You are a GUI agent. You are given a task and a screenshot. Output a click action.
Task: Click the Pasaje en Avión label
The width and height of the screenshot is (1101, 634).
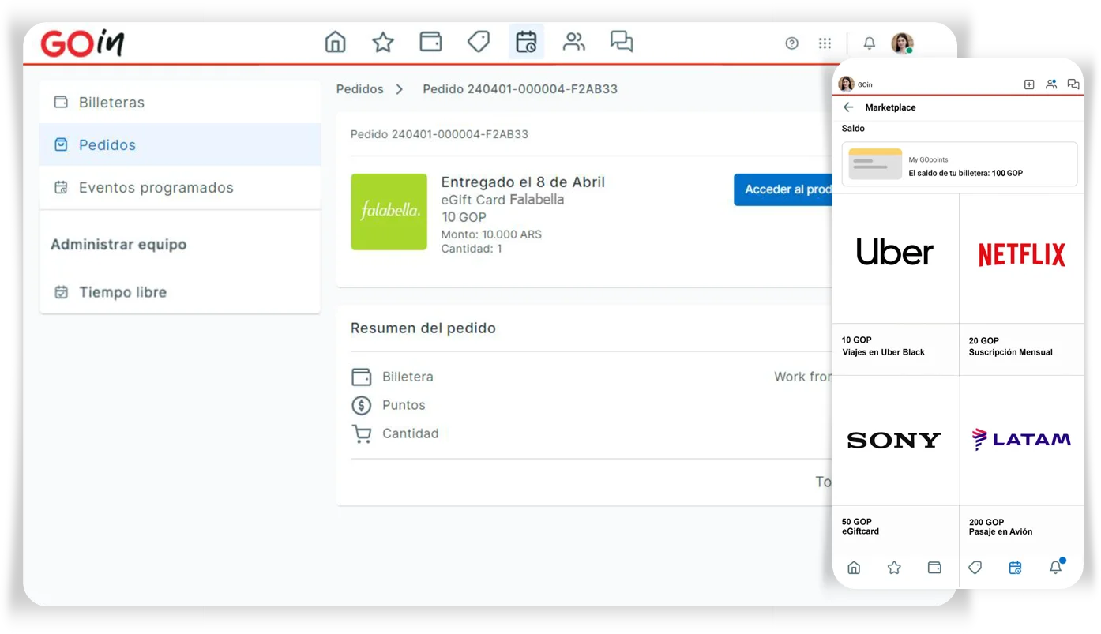click(1001, 531)
